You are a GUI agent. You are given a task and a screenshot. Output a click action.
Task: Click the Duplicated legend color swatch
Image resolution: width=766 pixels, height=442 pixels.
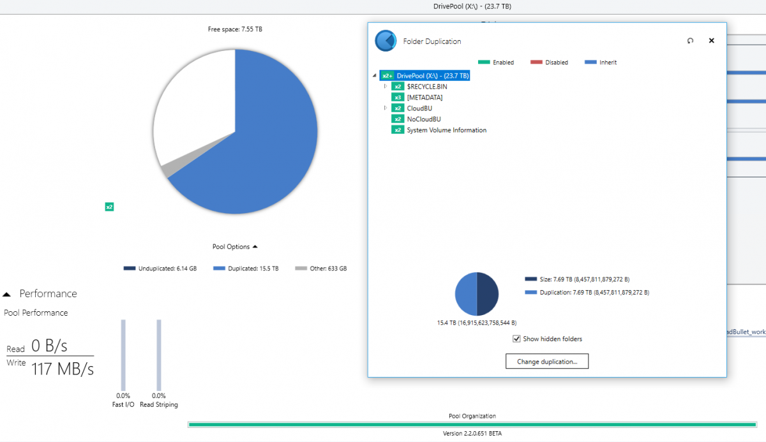pos(219,269)
